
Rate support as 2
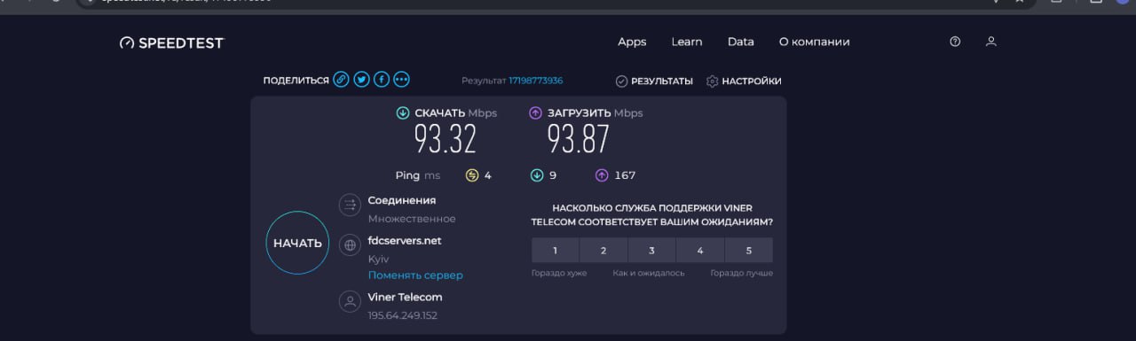point(603,251)
